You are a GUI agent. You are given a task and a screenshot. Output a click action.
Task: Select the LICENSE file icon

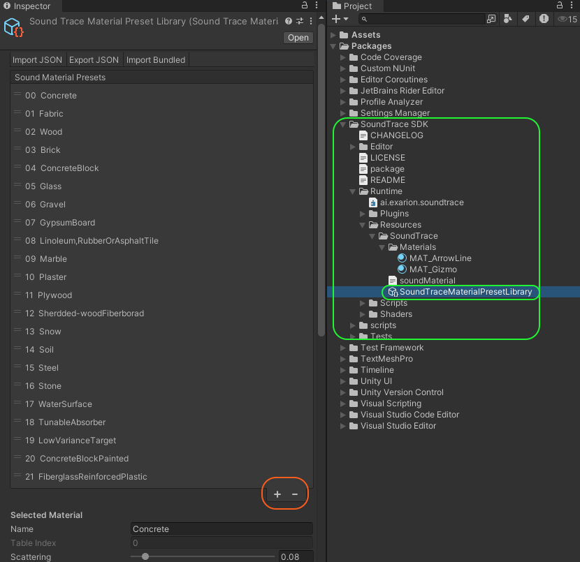tap(363, 158)
